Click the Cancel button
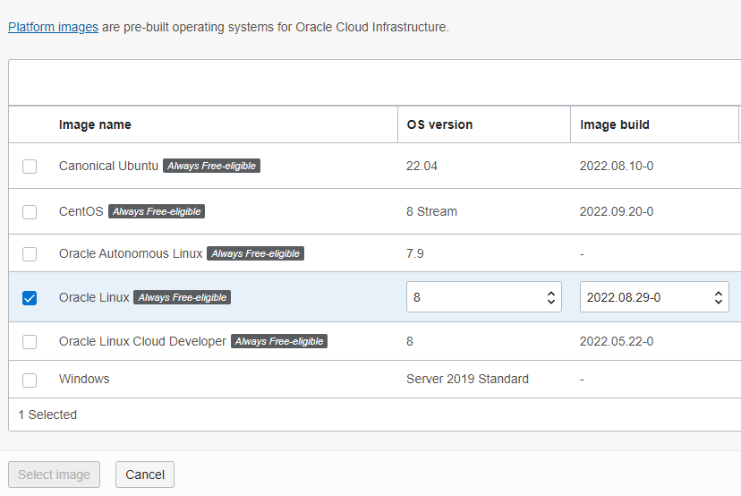 145,475
